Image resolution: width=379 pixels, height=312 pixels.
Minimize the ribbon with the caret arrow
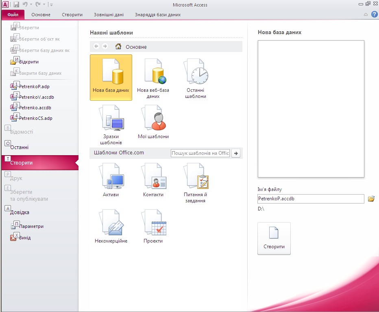coord(366,15)
